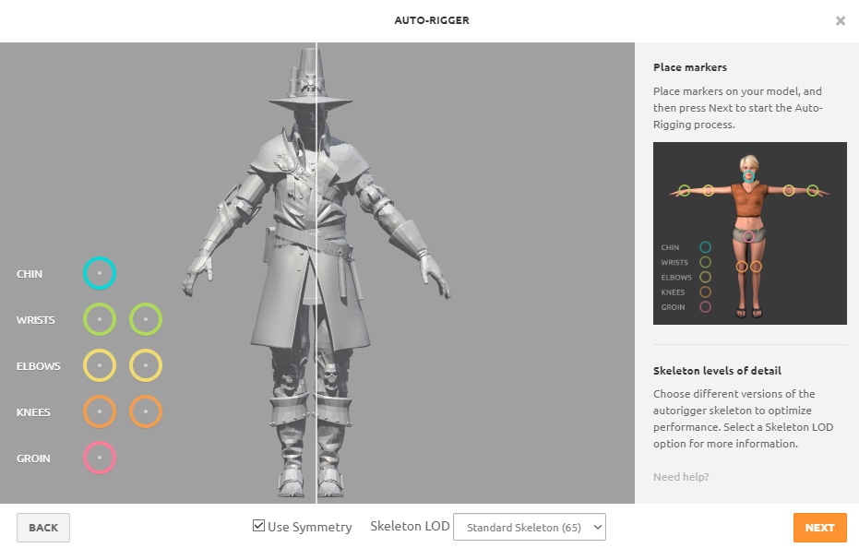The height and width of the screenshot is (548, 859).
Task: Close the Auto-Rigger dialog
Action: (841, 21)
